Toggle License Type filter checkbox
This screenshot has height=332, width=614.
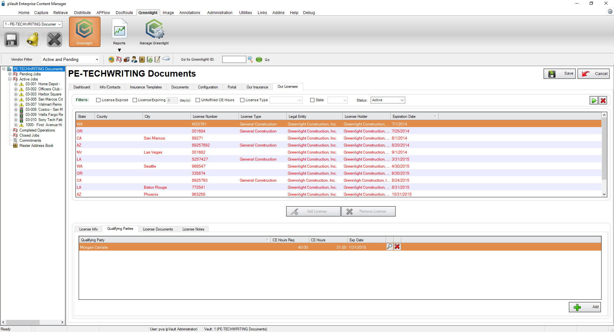(242, 100)
